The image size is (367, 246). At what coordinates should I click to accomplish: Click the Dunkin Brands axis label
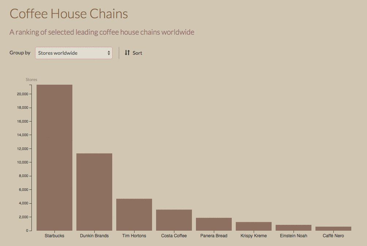tap(94, 236)
